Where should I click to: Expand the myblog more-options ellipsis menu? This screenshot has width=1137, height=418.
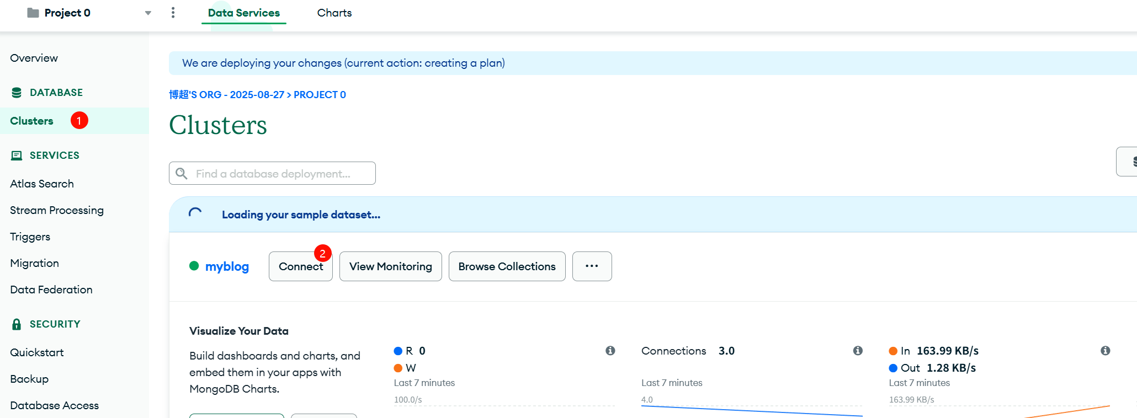(592, 266)
